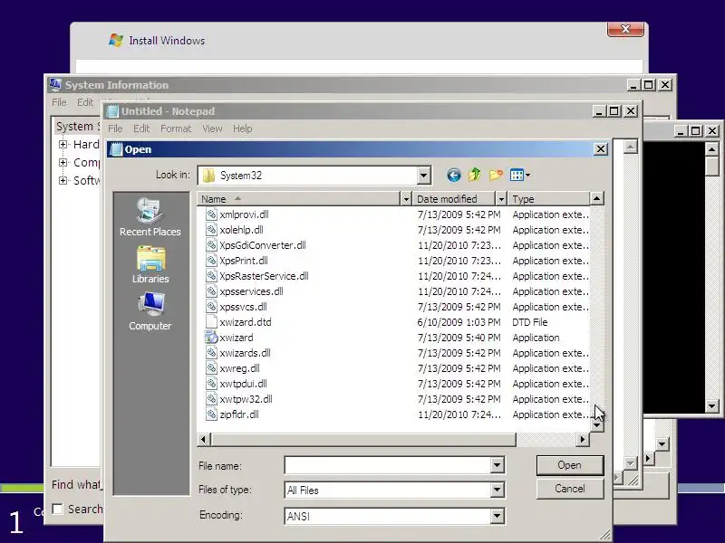The width and height of the screenshot is (725, 543).
Task: Open the Notepad Format menu
Action: (176, 129)
